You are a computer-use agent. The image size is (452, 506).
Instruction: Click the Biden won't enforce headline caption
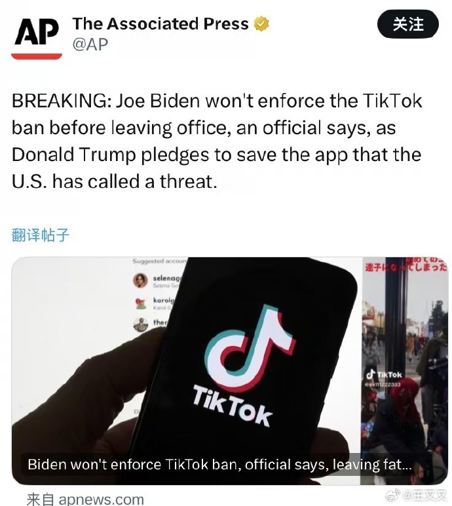pyautogui.click(x=219, y=465)
